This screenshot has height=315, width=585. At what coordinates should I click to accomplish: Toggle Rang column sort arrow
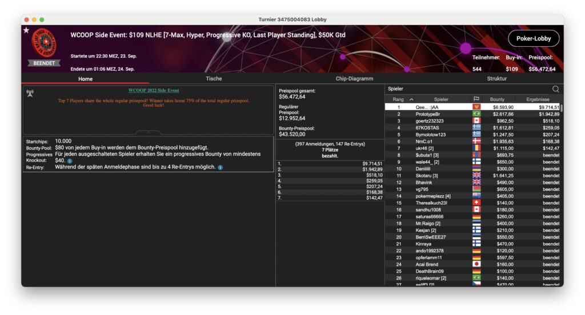tap(411, 99)
